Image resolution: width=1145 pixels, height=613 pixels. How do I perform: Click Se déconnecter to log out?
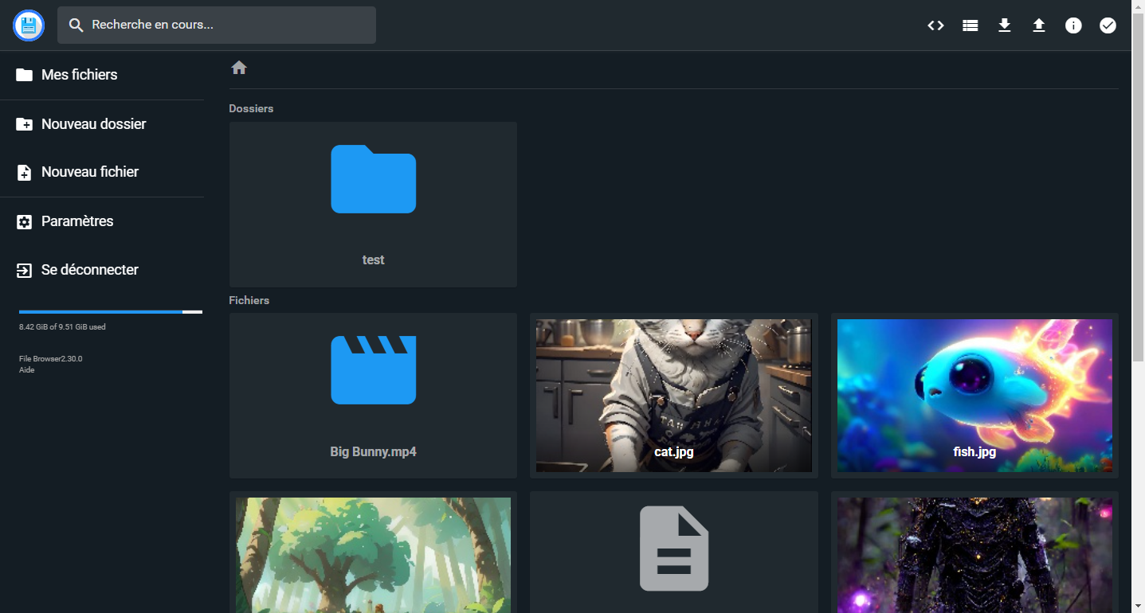point(89,270)
